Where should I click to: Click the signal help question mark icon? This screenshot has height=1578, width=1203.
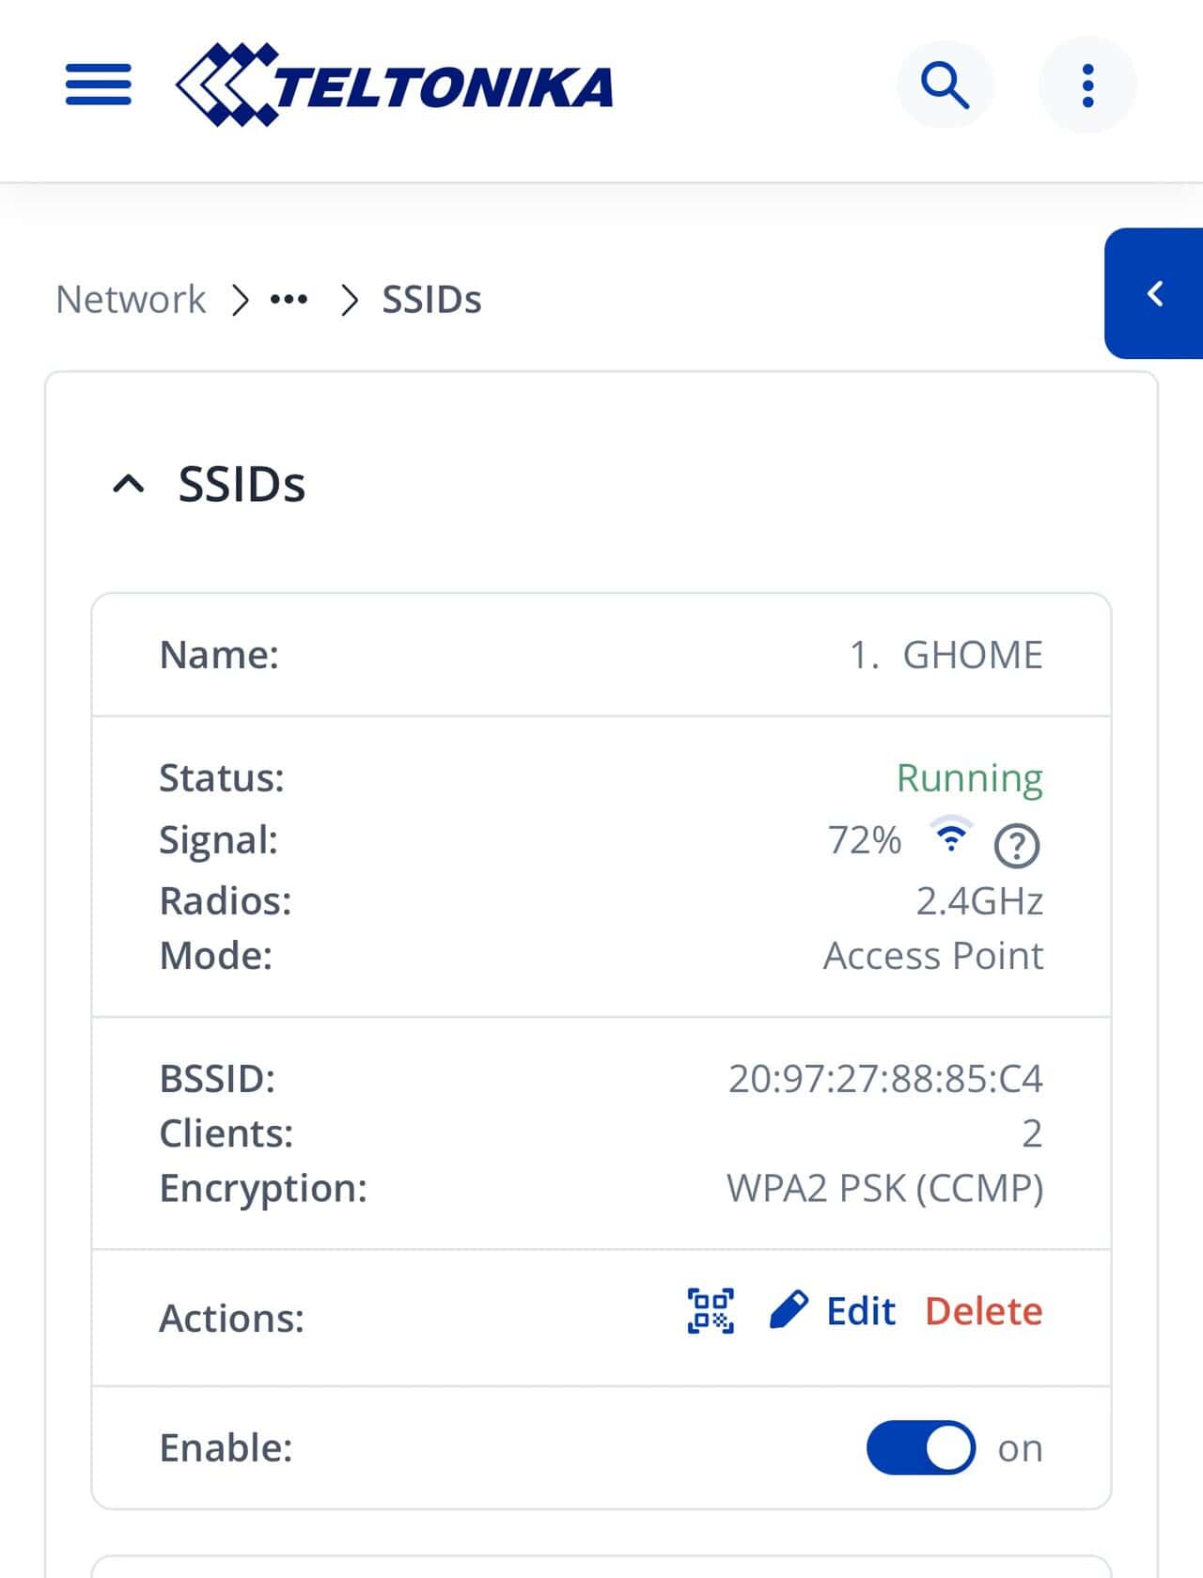point(1016,845)
